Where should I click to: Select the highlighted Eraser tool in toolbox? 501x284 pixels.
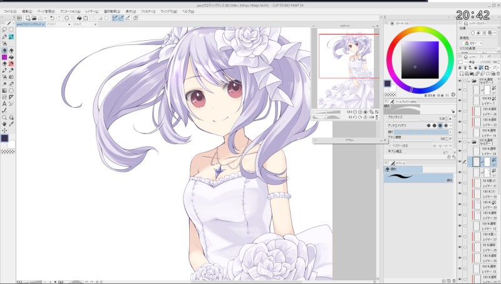(x=4, y=50)
